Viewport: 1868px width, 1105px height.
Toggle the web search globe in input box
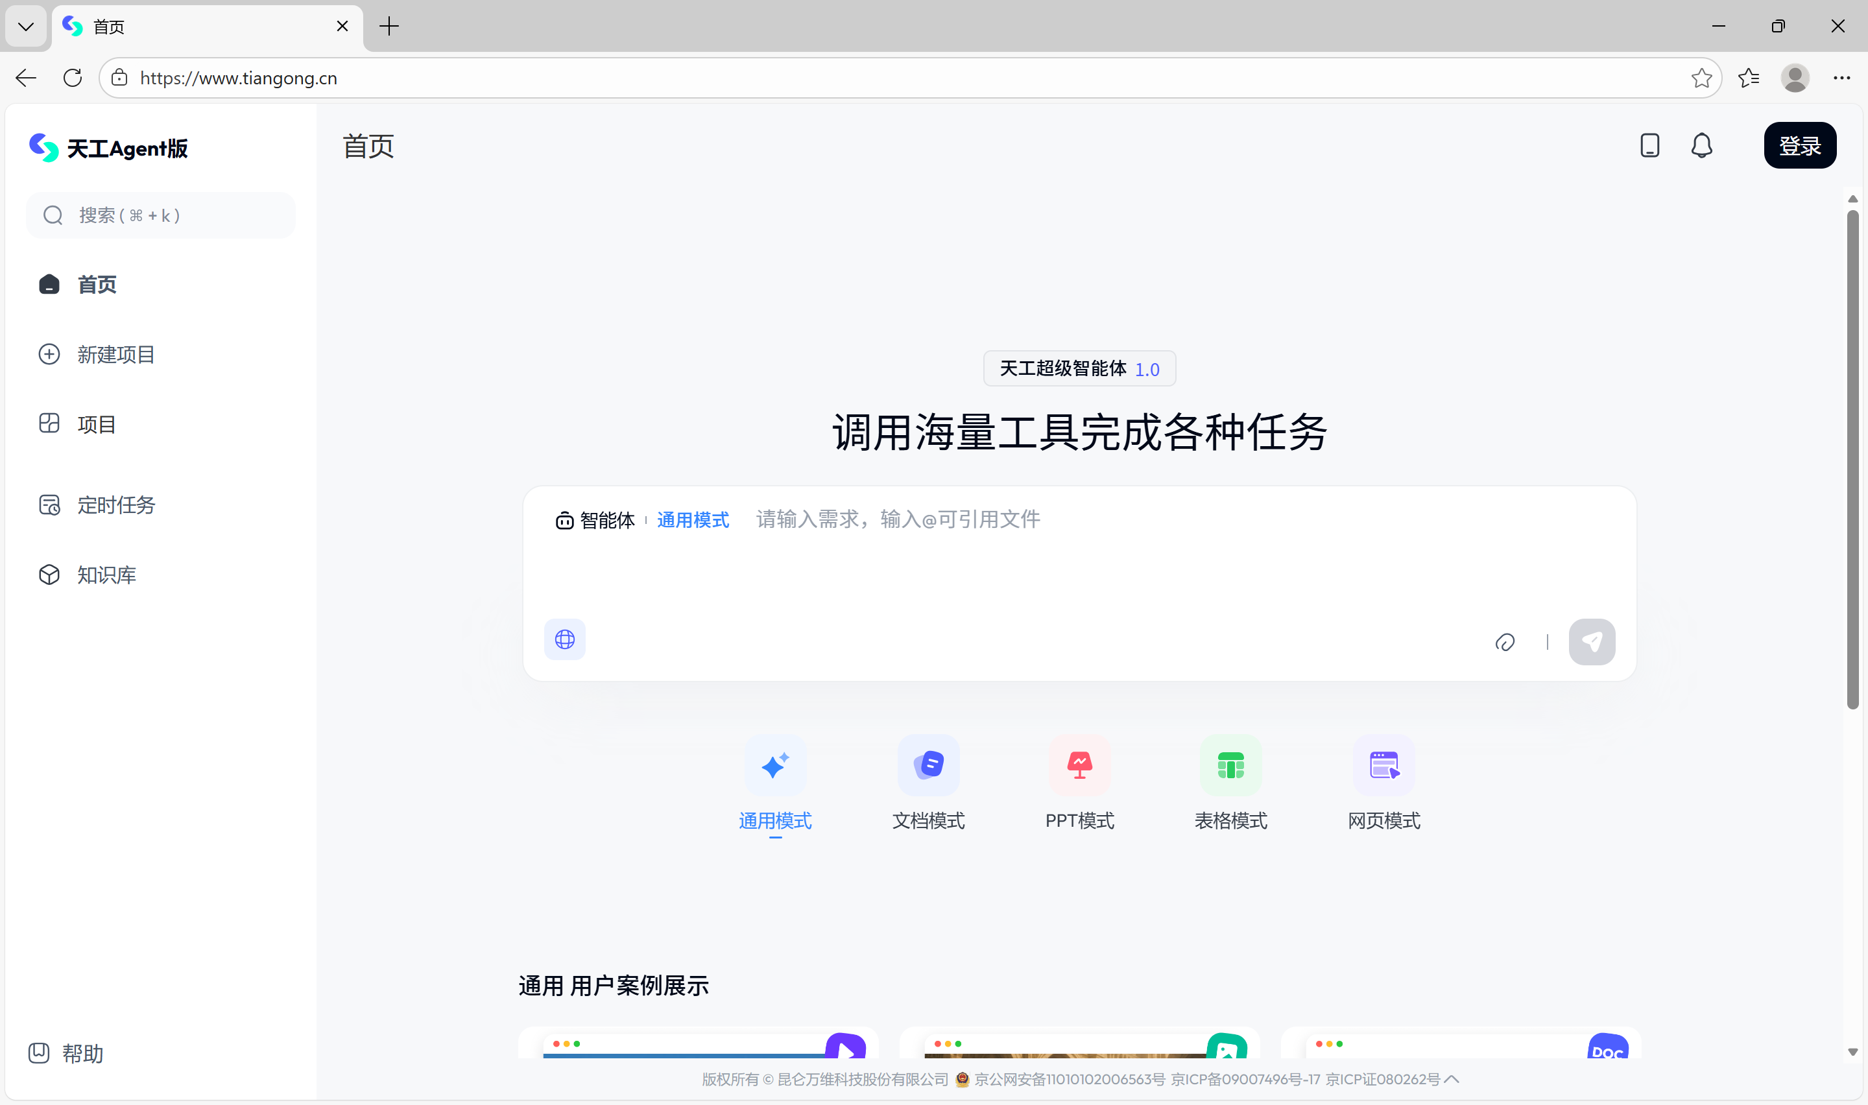click(x=564, y=639)
